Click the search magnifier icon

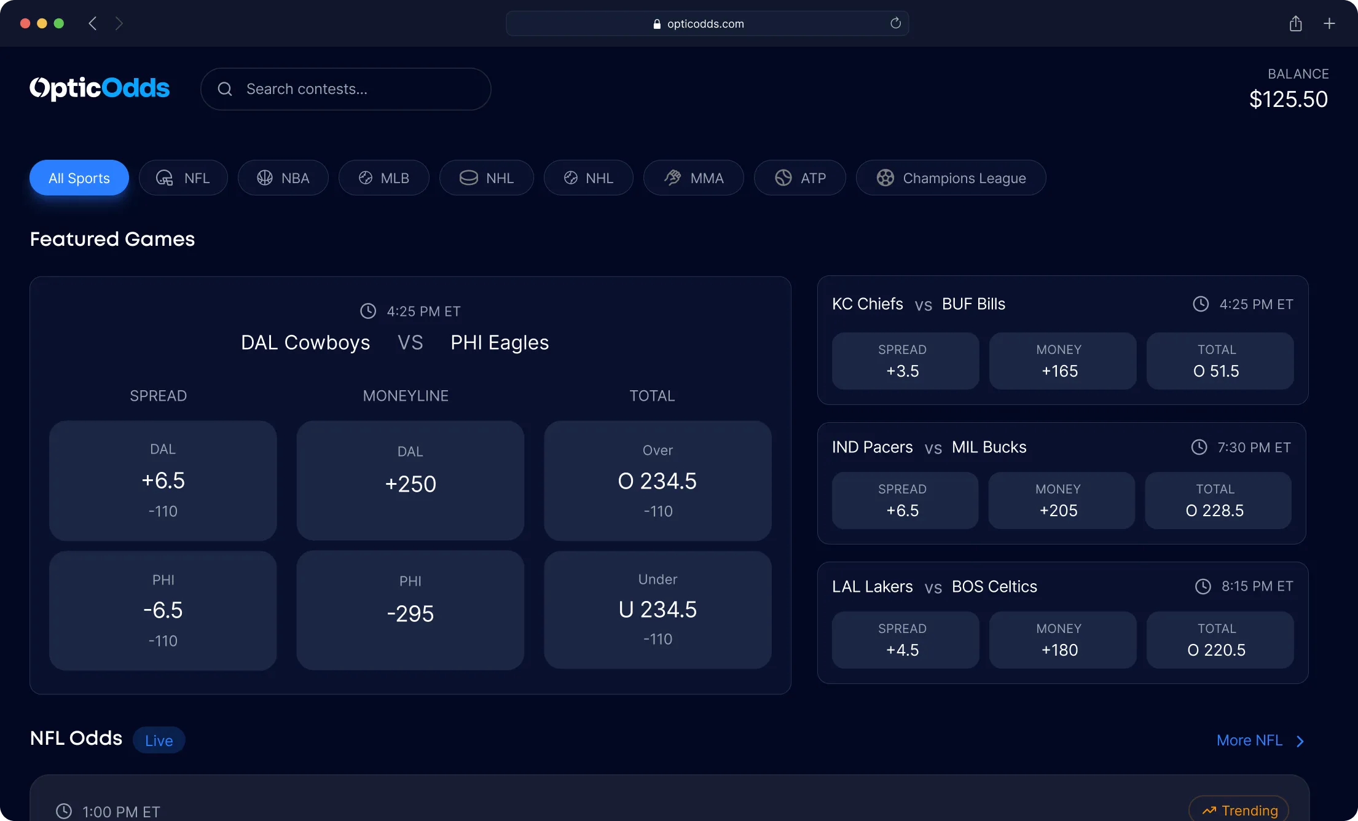(225, 89)
